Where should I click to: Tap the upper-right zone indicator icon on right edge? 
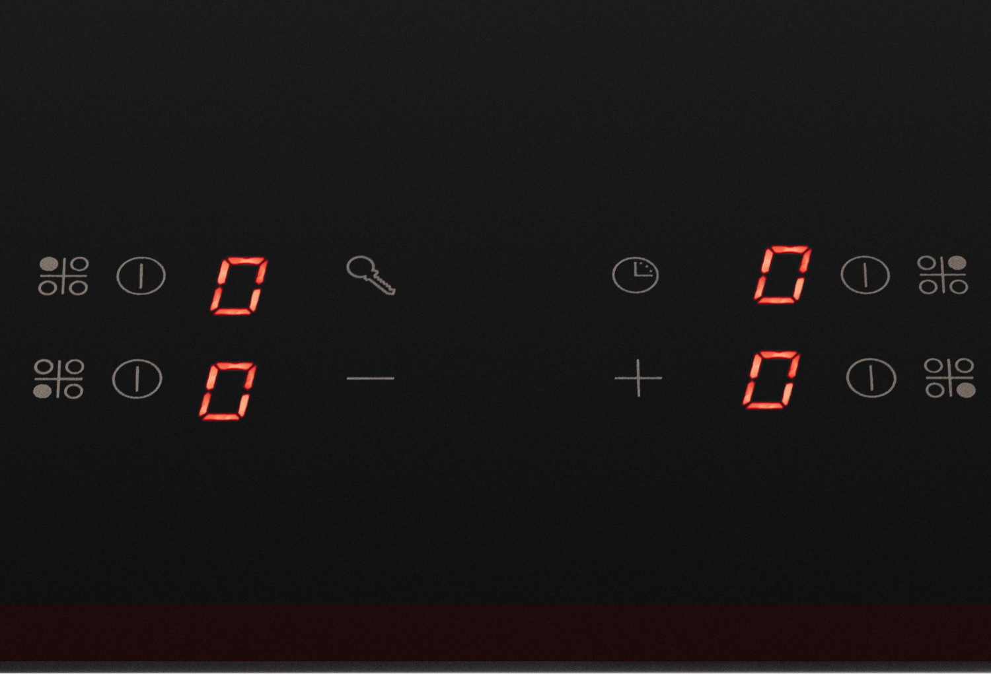943,275
